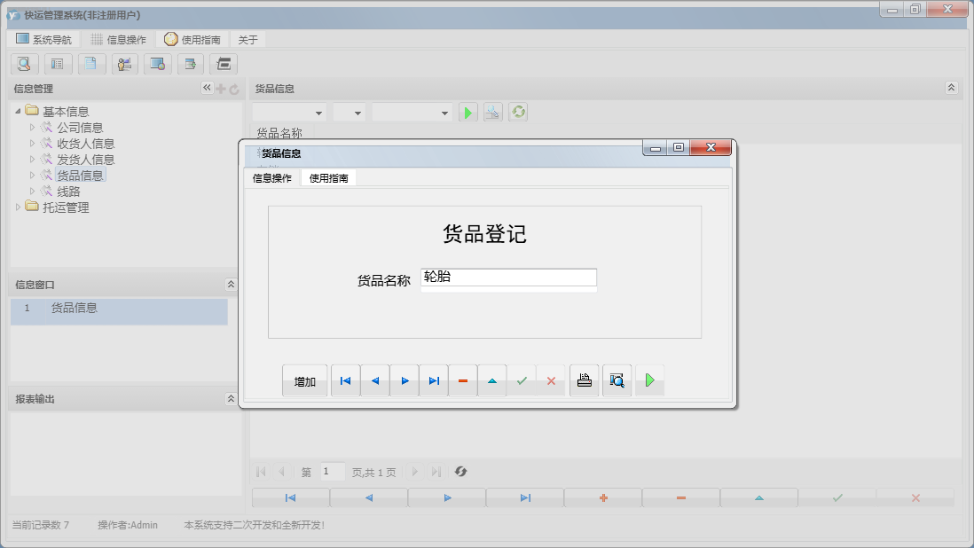Expand the 托运管理 folder

pyautogui.click(x=18, y=207)
